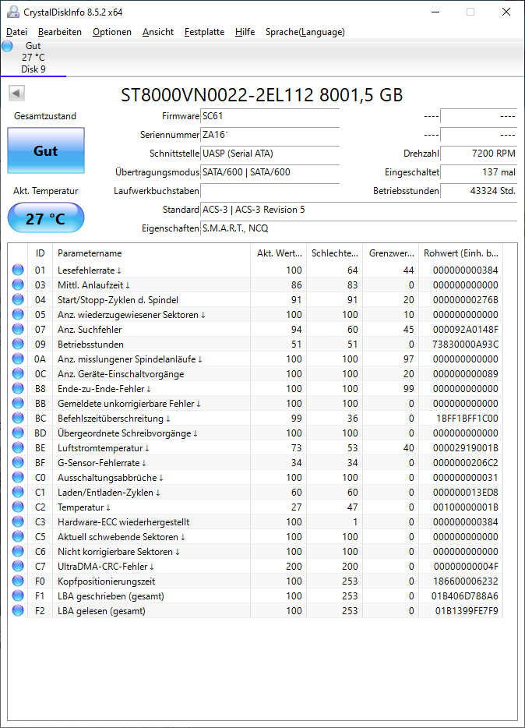This screenshot has height=728, width=525.
Task: Click raw value 73830000A93C
Action: coord(465,344)
